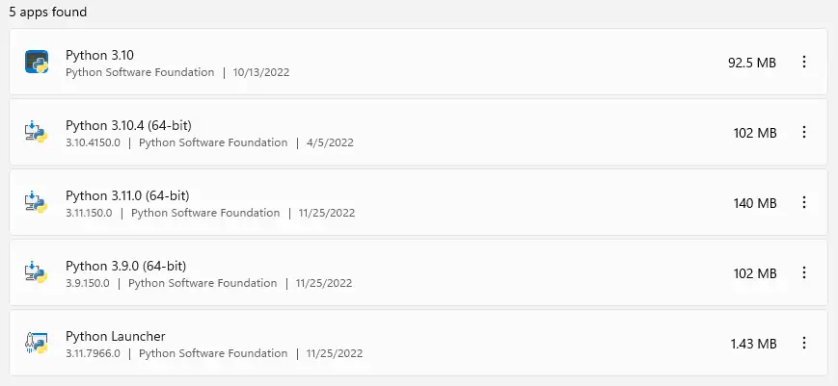Click the Python Launcher rocket icon
838x386 pixels.
(37, 343)
